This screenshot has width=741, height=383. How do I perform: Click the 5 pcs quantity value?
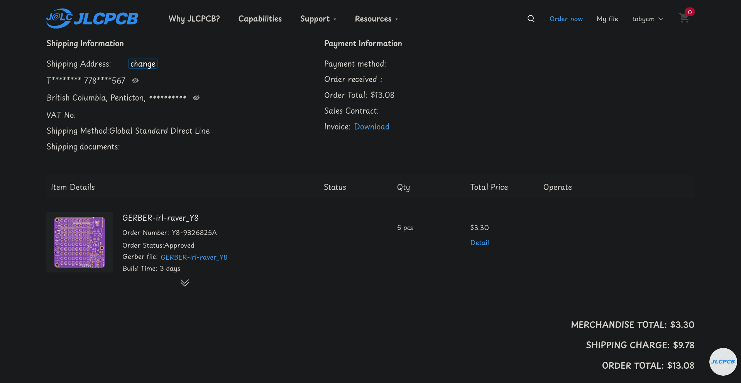(x=405, y=228)
